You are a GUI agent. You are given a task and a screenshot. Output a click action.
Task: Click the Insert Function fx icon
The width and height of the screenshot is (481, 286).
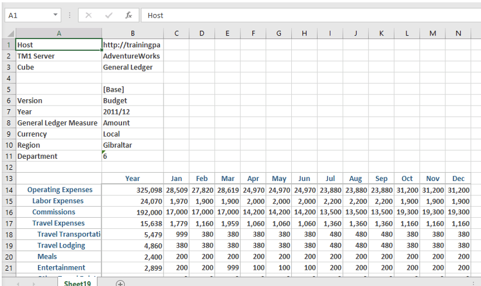128,15
